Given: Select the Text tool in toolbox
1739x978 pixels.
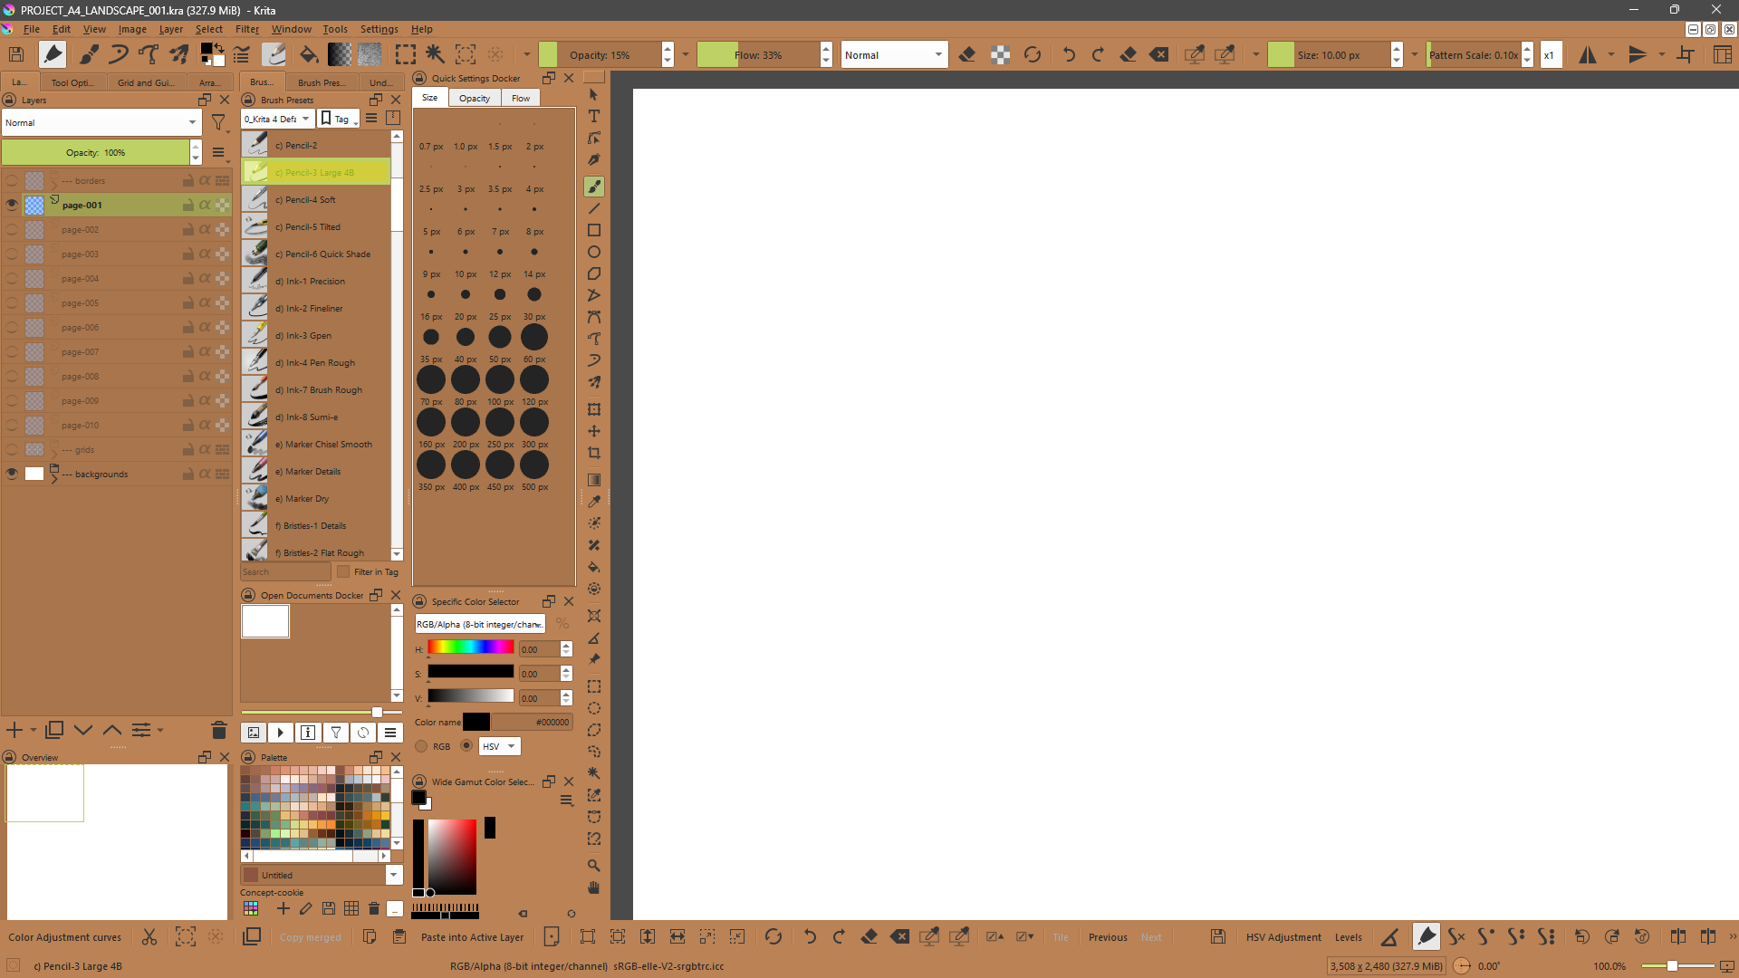Looking at the screenshot, I should pos(594,116).
